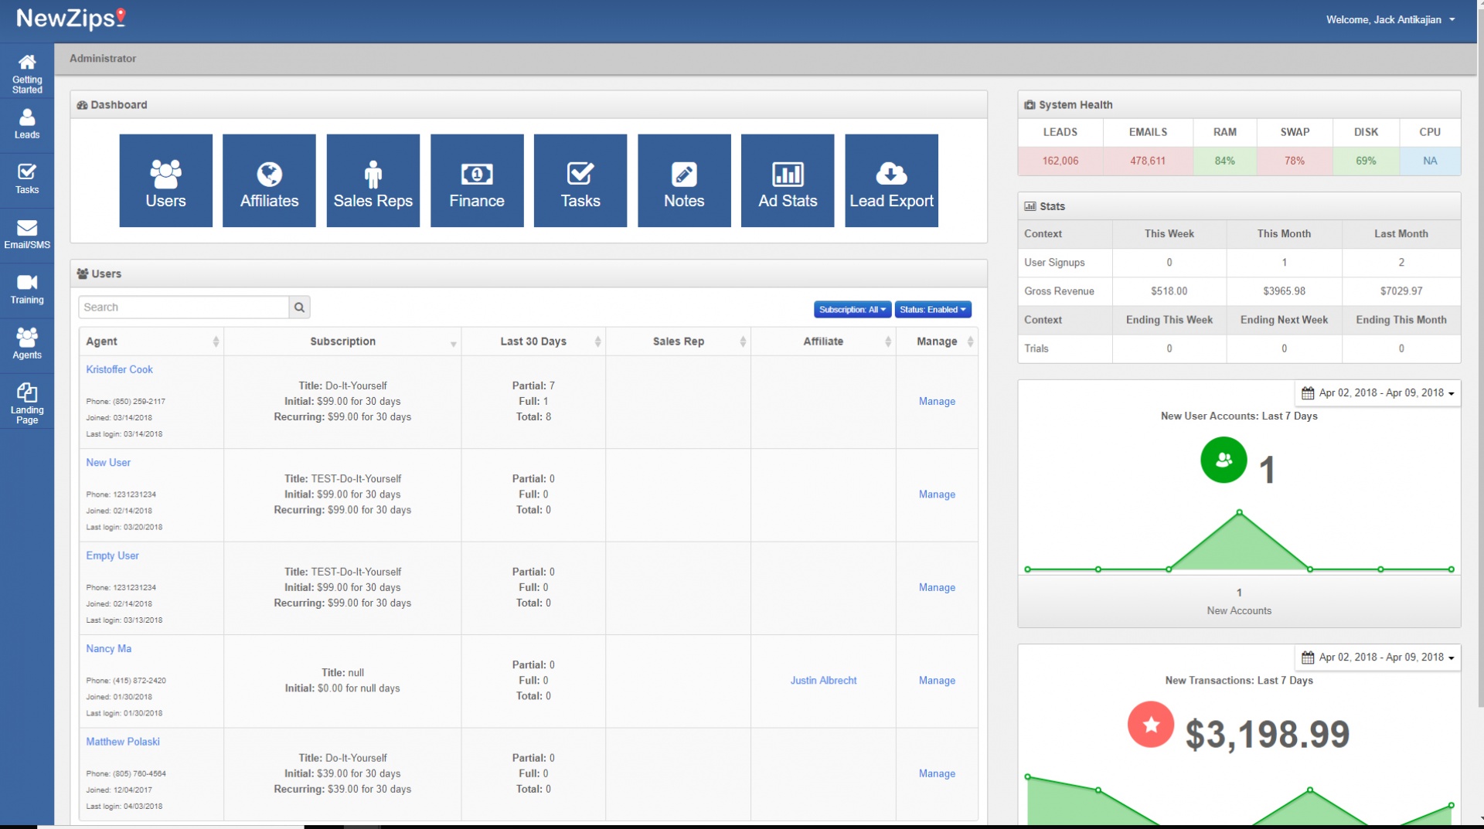Open the Email/SMS sidebar section
The image size is (1484, 829).
coord(27,235)
